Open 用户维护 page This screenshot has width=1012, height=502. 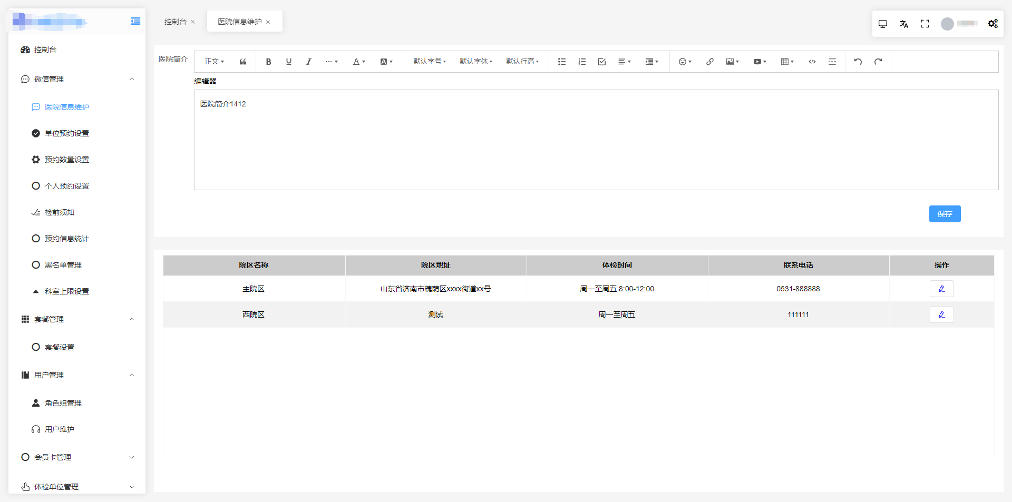pos(77,429)
